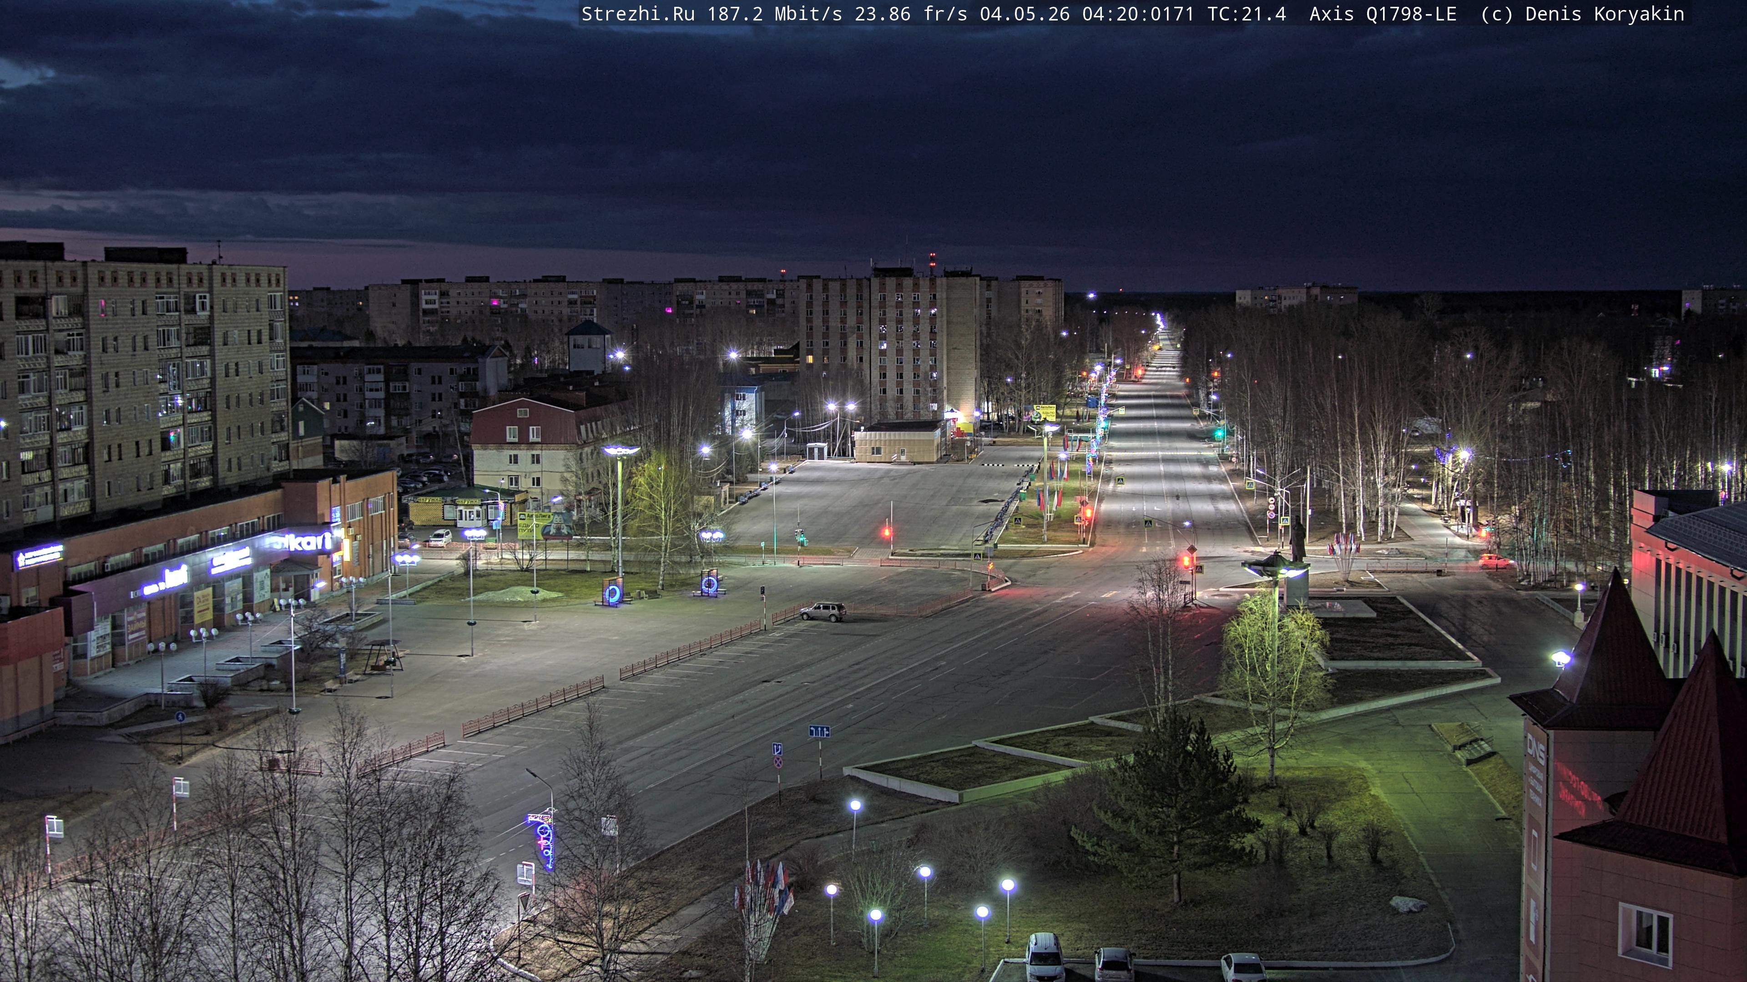Image resolution: width=1747 pixels, height=982 pixels.
Task: Click the illuminated kari store sign
Action: pyautogui.click(x=303, y=541)
